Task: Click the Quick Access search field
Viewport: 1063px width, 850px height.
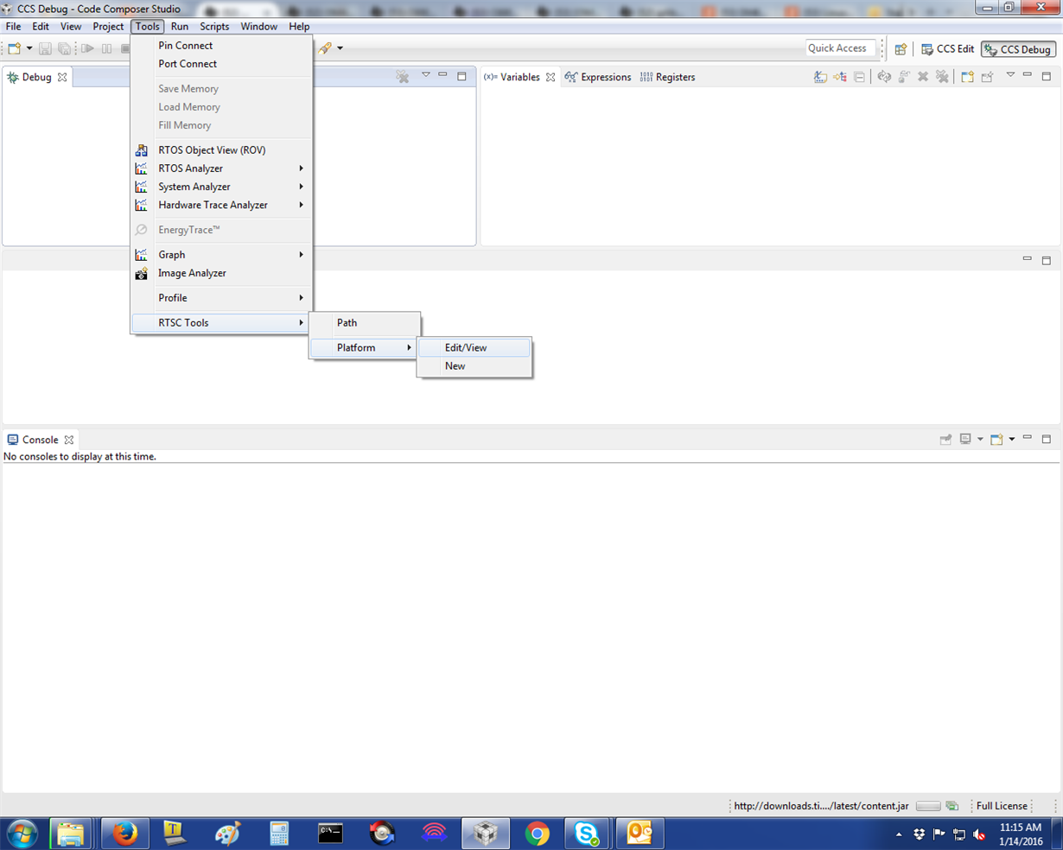Action: coord(839,48)
